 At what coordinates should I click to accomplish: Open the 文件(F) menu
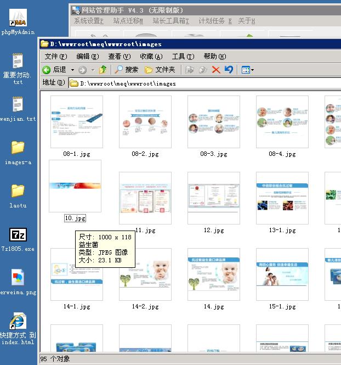coord(55,57)
